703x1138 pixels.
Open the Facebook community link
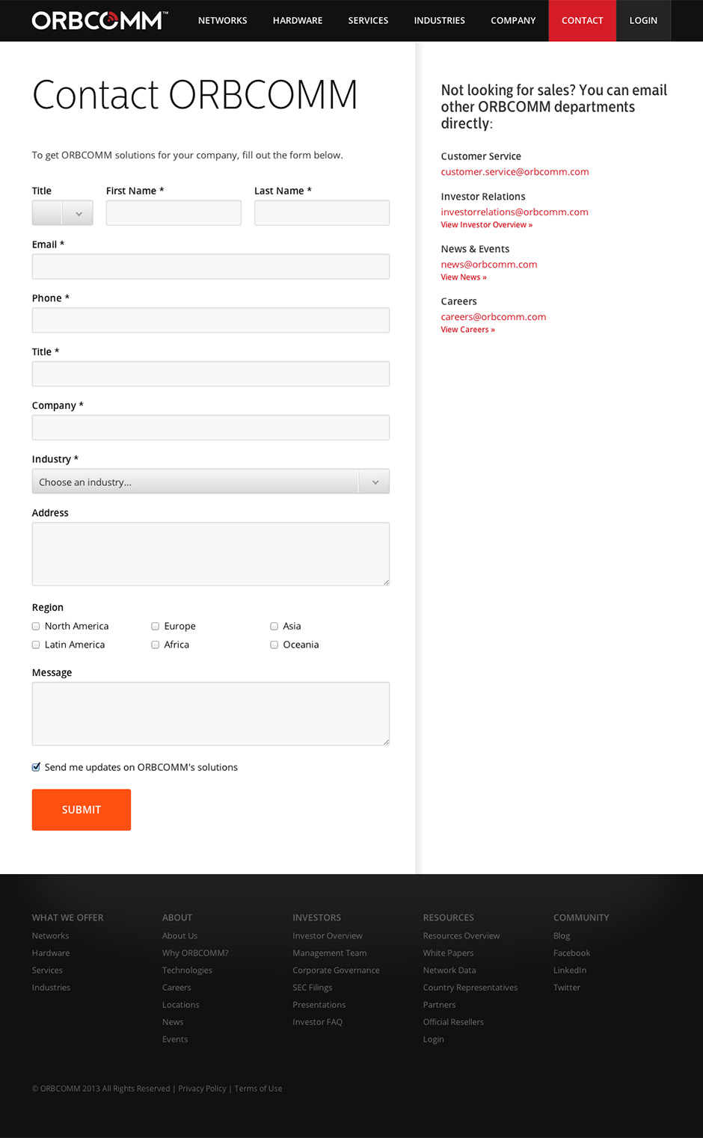coord(571,953)
